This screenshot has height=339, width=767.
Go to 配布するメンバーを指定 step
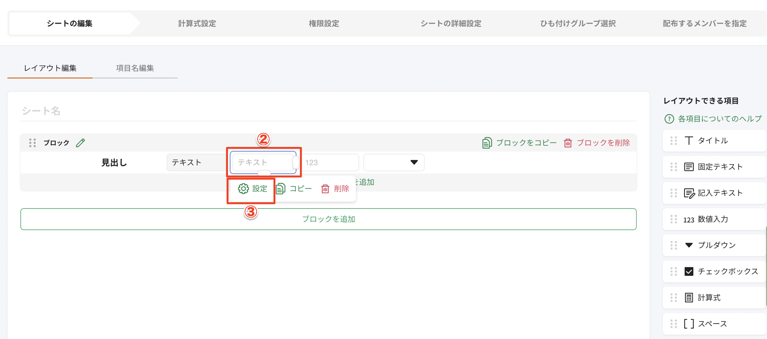coord(705,23)
